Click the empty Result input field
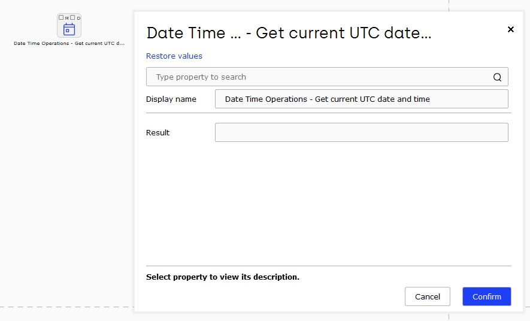This screenshot has height=321, width=530. [361, 132]
